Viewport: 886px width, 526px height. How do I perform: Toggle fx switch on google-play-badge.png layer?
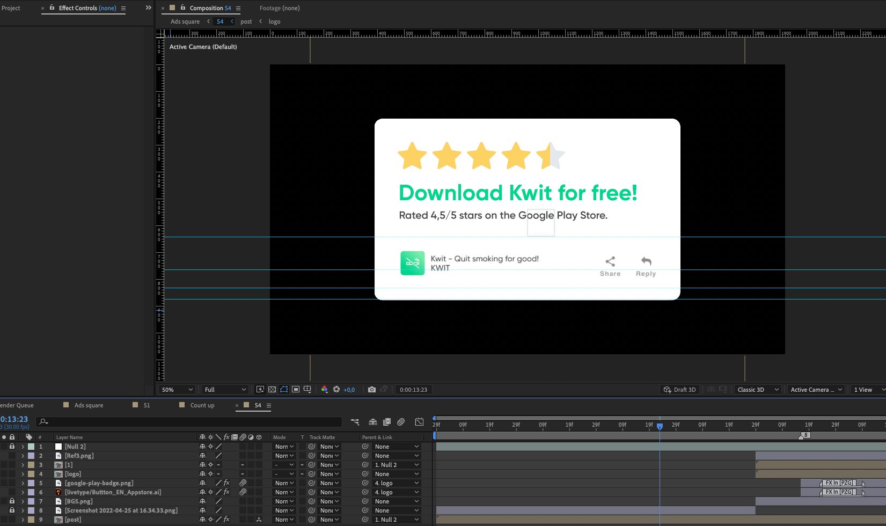point(226,483)
